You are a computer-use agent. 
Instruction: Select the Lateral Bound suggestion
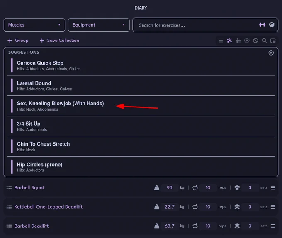tap(141, 85)
